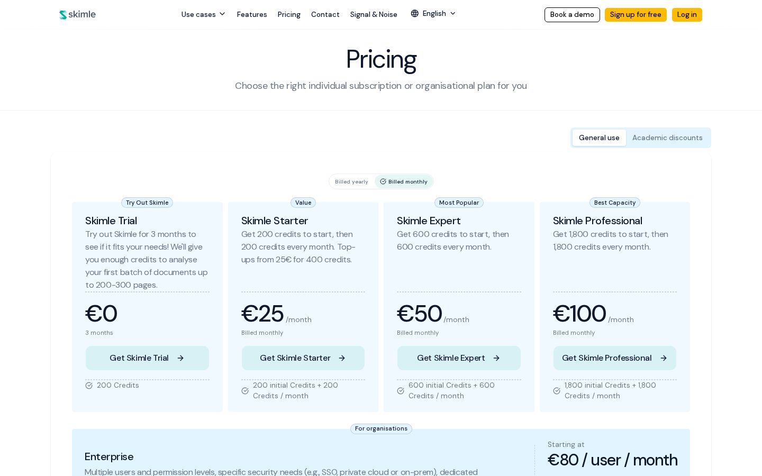Click the 600 initial Credits feature text
762x476 pixels.
pos(451,391)
